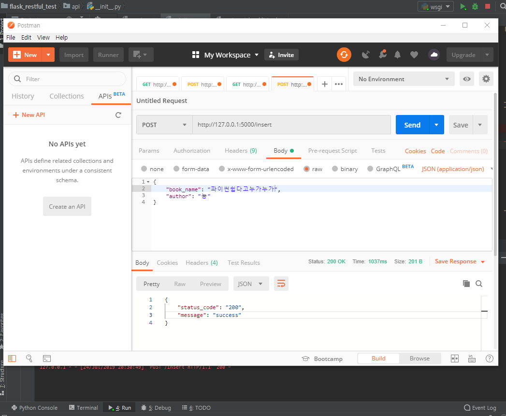Screen dimensions: 506x416
Task: Switch to Build mode
Action: pyautogui.click(x=378, y=358)
